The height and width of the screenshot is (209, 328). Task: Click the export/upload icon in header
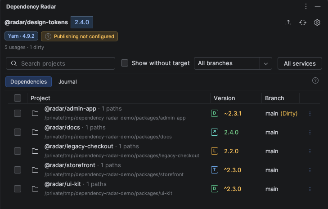(x=288, y=22)
